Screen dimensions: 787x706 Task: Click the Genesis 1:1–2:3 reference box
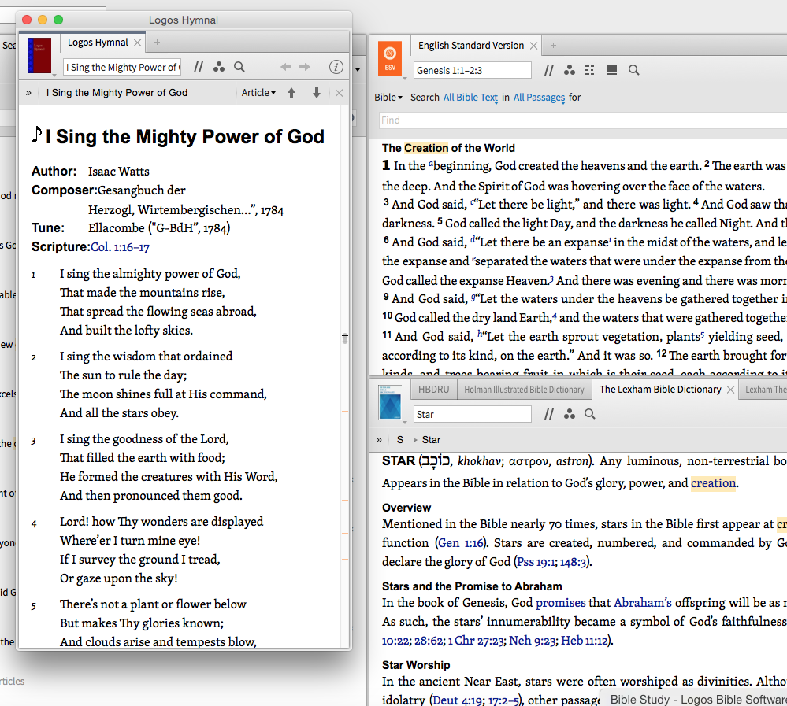tap(473, 70)
